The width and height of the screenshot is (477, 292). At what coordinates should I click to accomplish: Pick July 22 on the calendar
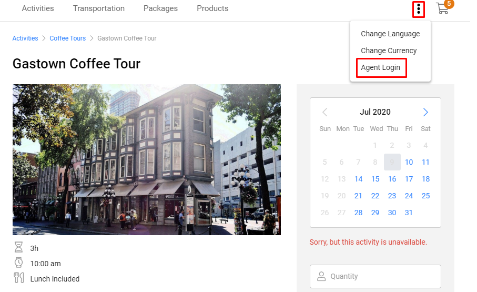[375, 196]
